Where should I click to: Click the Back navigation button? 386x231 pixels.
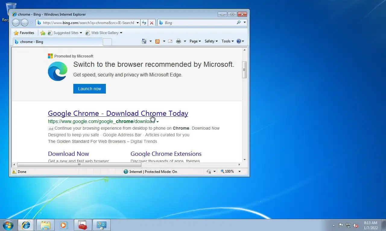(16, 23)
